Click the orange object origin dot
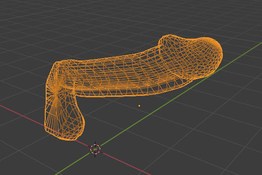The width and height of the screenshot is (262, 175). [x=139, y=106]
